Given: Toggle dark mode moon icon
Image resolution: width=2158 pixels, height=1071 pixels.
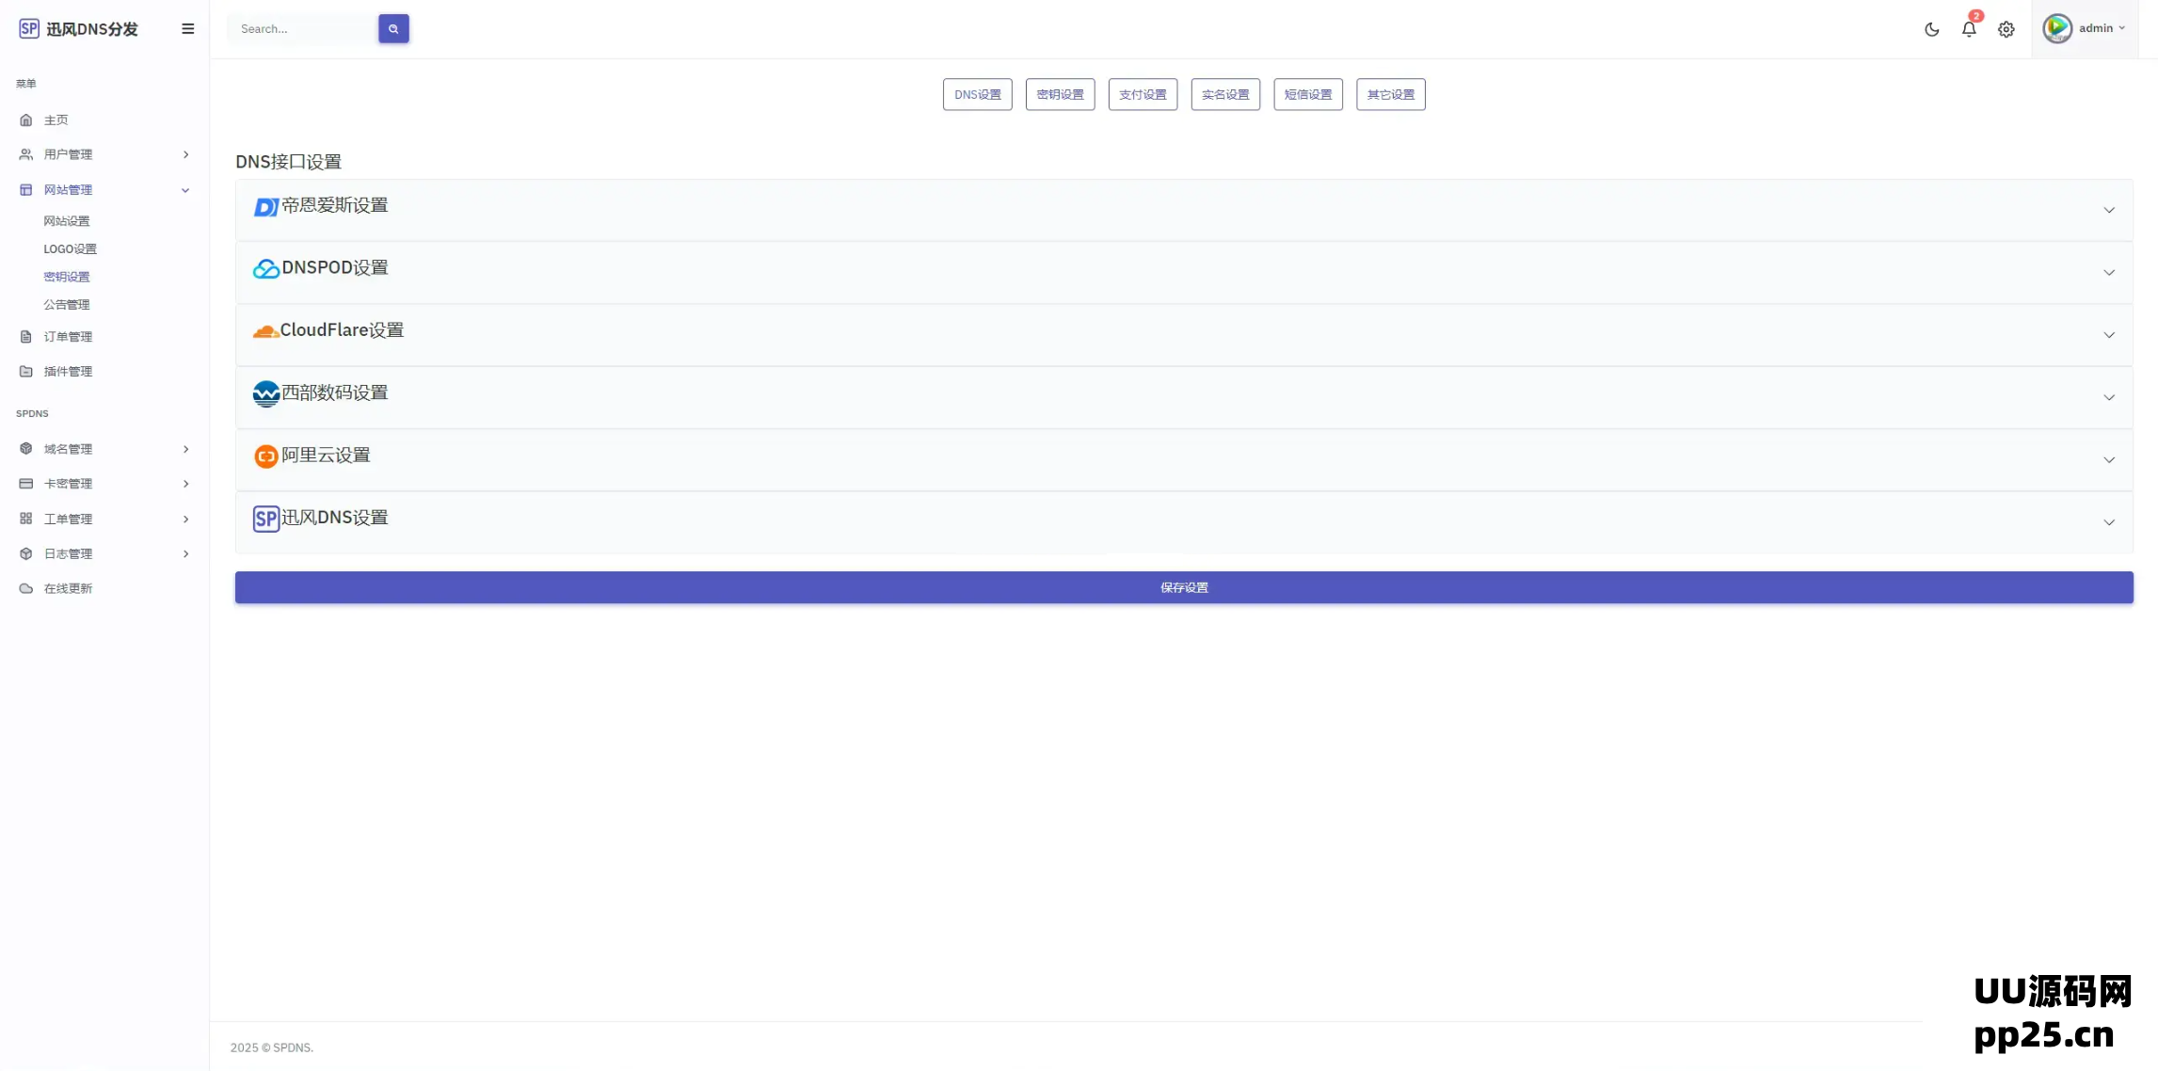Looking at the screenshot, I should (x=1931, y=29).
